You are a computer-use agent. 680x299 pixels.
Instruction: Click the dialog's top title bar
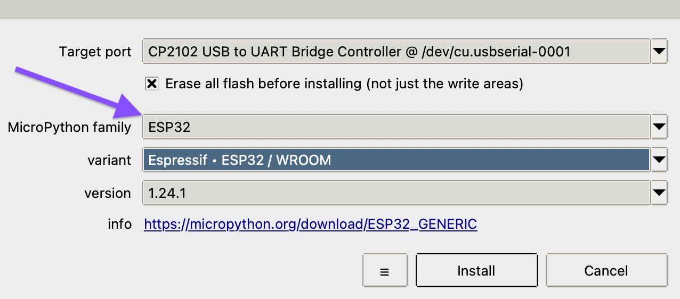click(340, 9)
